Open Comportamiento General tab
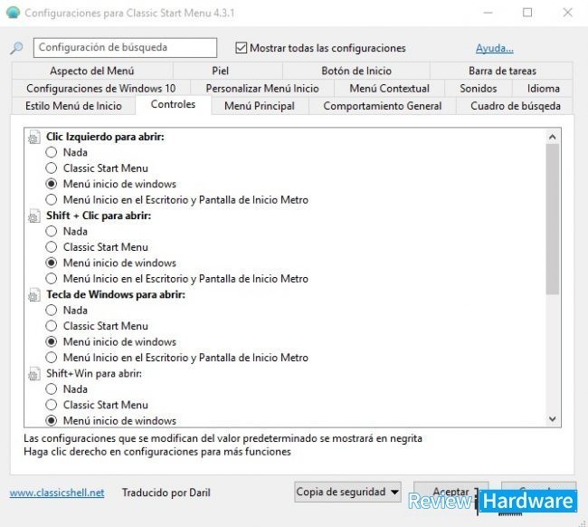 (x=382, y=106)
